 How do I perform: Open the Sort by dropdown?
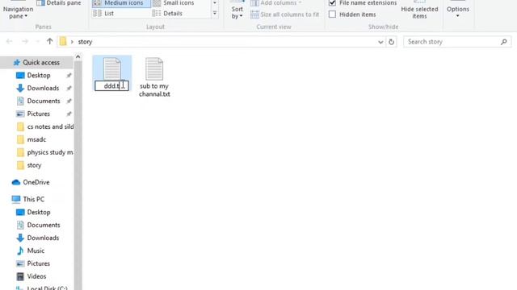pyautogui.click(x=237, y=12)
